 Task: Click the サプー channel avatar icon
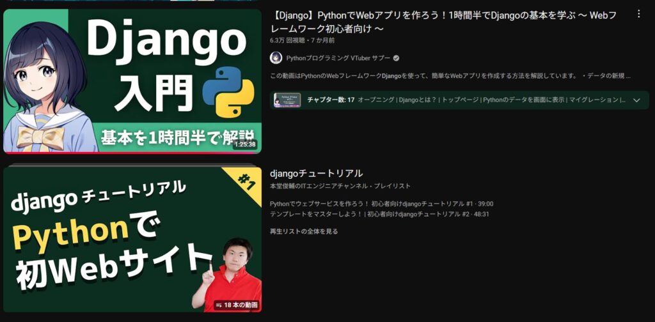[276, 58]
